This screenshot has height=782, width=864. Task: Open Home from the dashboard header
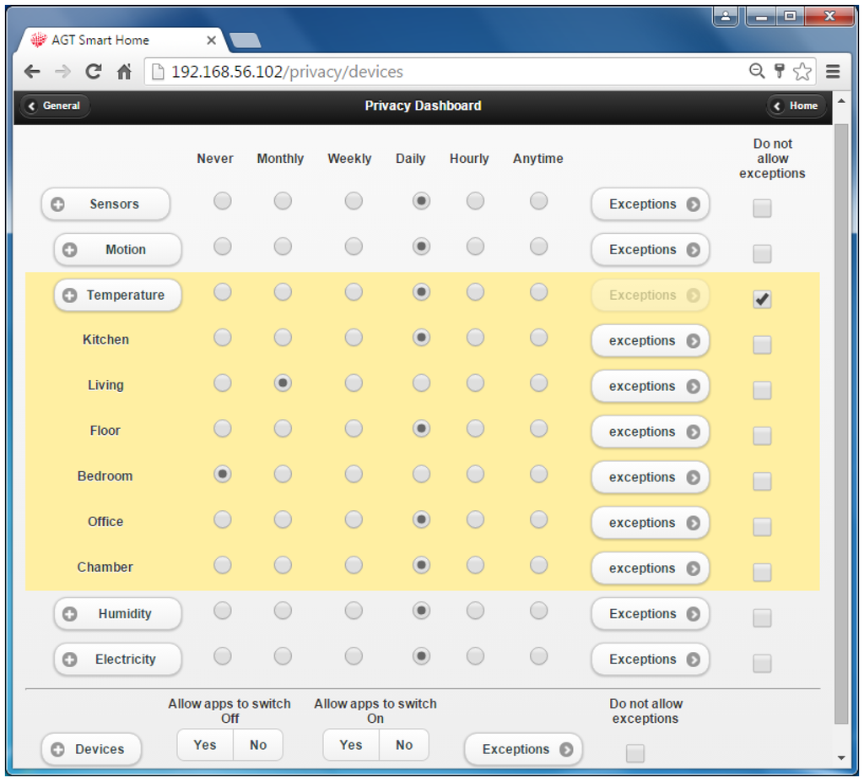coord(796,106)
